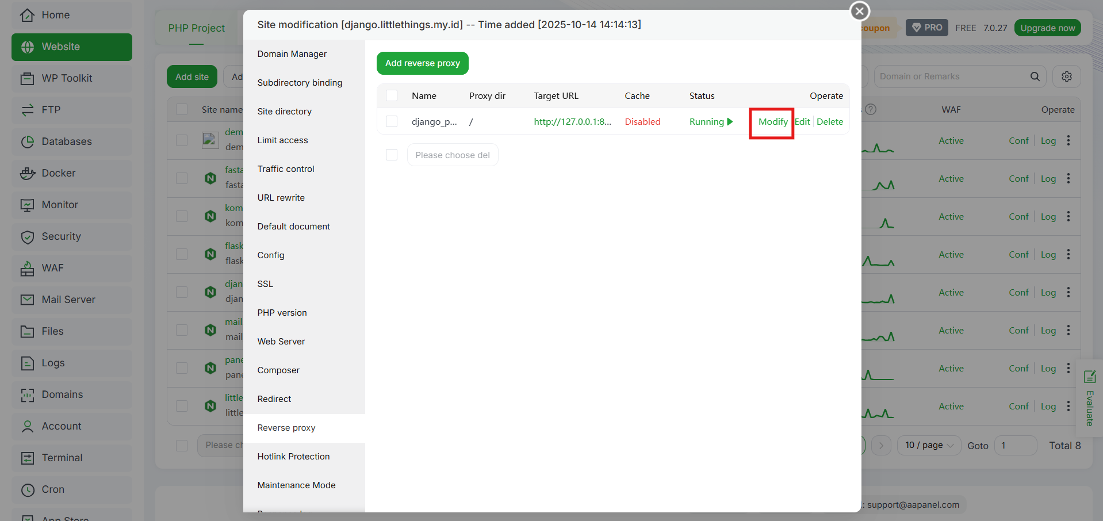Open the Monitor icon

pyautogui.click(x=27, y=205)
